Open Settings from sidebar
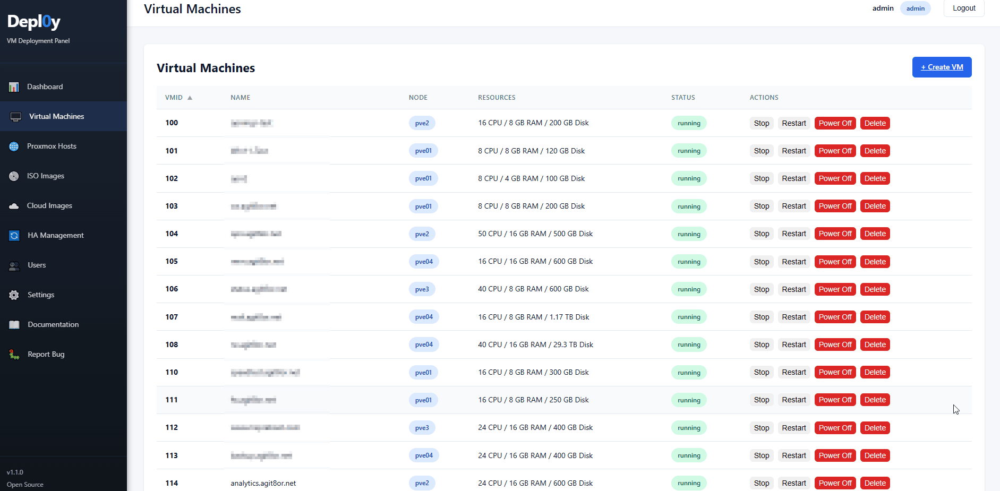Image resolution: width=1000 pixels, height=491 pixels. pyautogui.click(x=63, y=295)
